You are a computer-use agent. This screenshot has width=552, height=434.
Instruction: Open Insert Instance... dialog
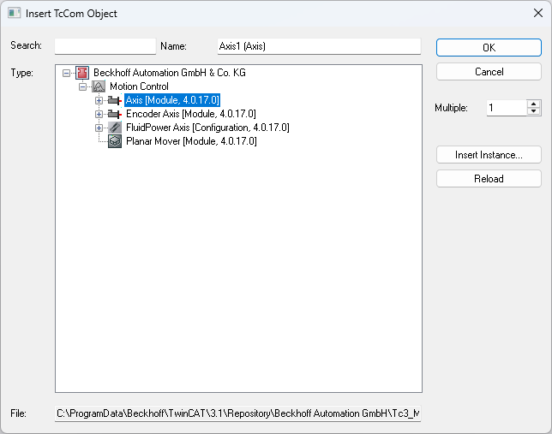[489, 155]
